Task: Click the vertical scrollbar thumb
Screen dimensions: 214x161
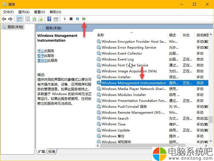Action: pyautogui.click(x=211, y=120)
